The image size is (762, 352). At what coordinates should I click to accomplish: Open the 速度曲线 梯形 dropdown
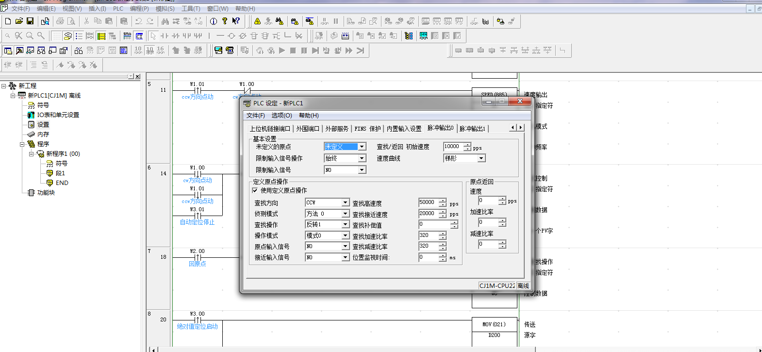(481, 158)
